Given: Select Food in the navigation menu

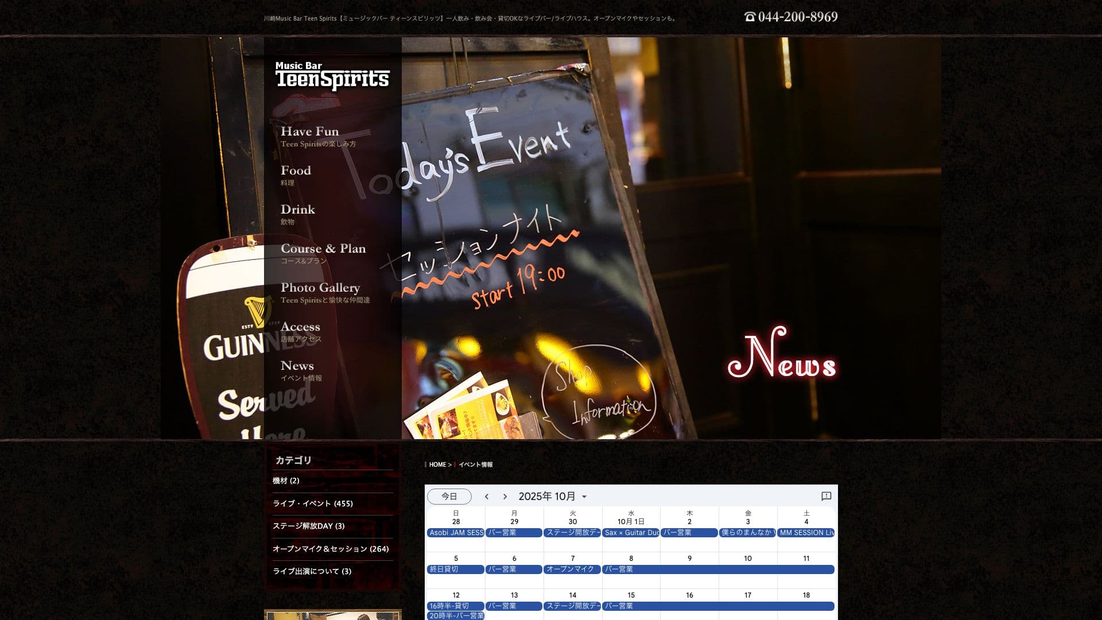Looking at the screenshot, I should 296,170.
